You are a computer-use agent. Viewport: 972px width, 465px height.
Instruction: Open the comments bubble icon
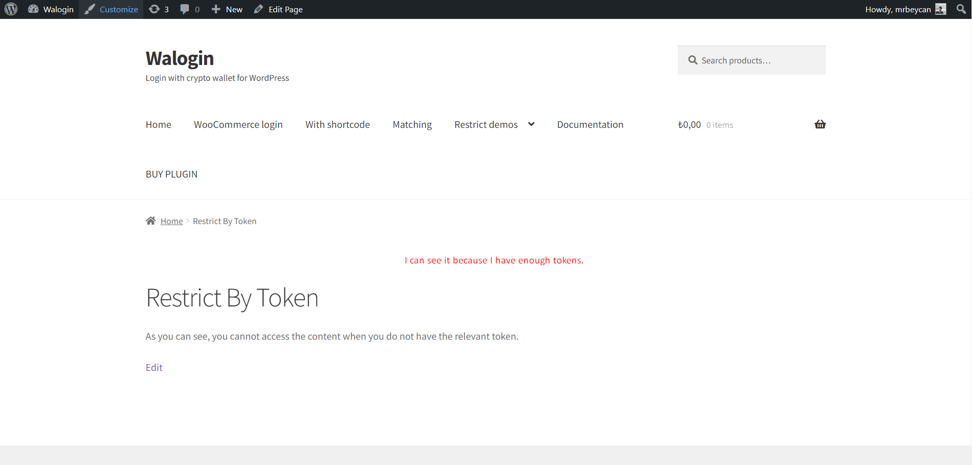185,9
